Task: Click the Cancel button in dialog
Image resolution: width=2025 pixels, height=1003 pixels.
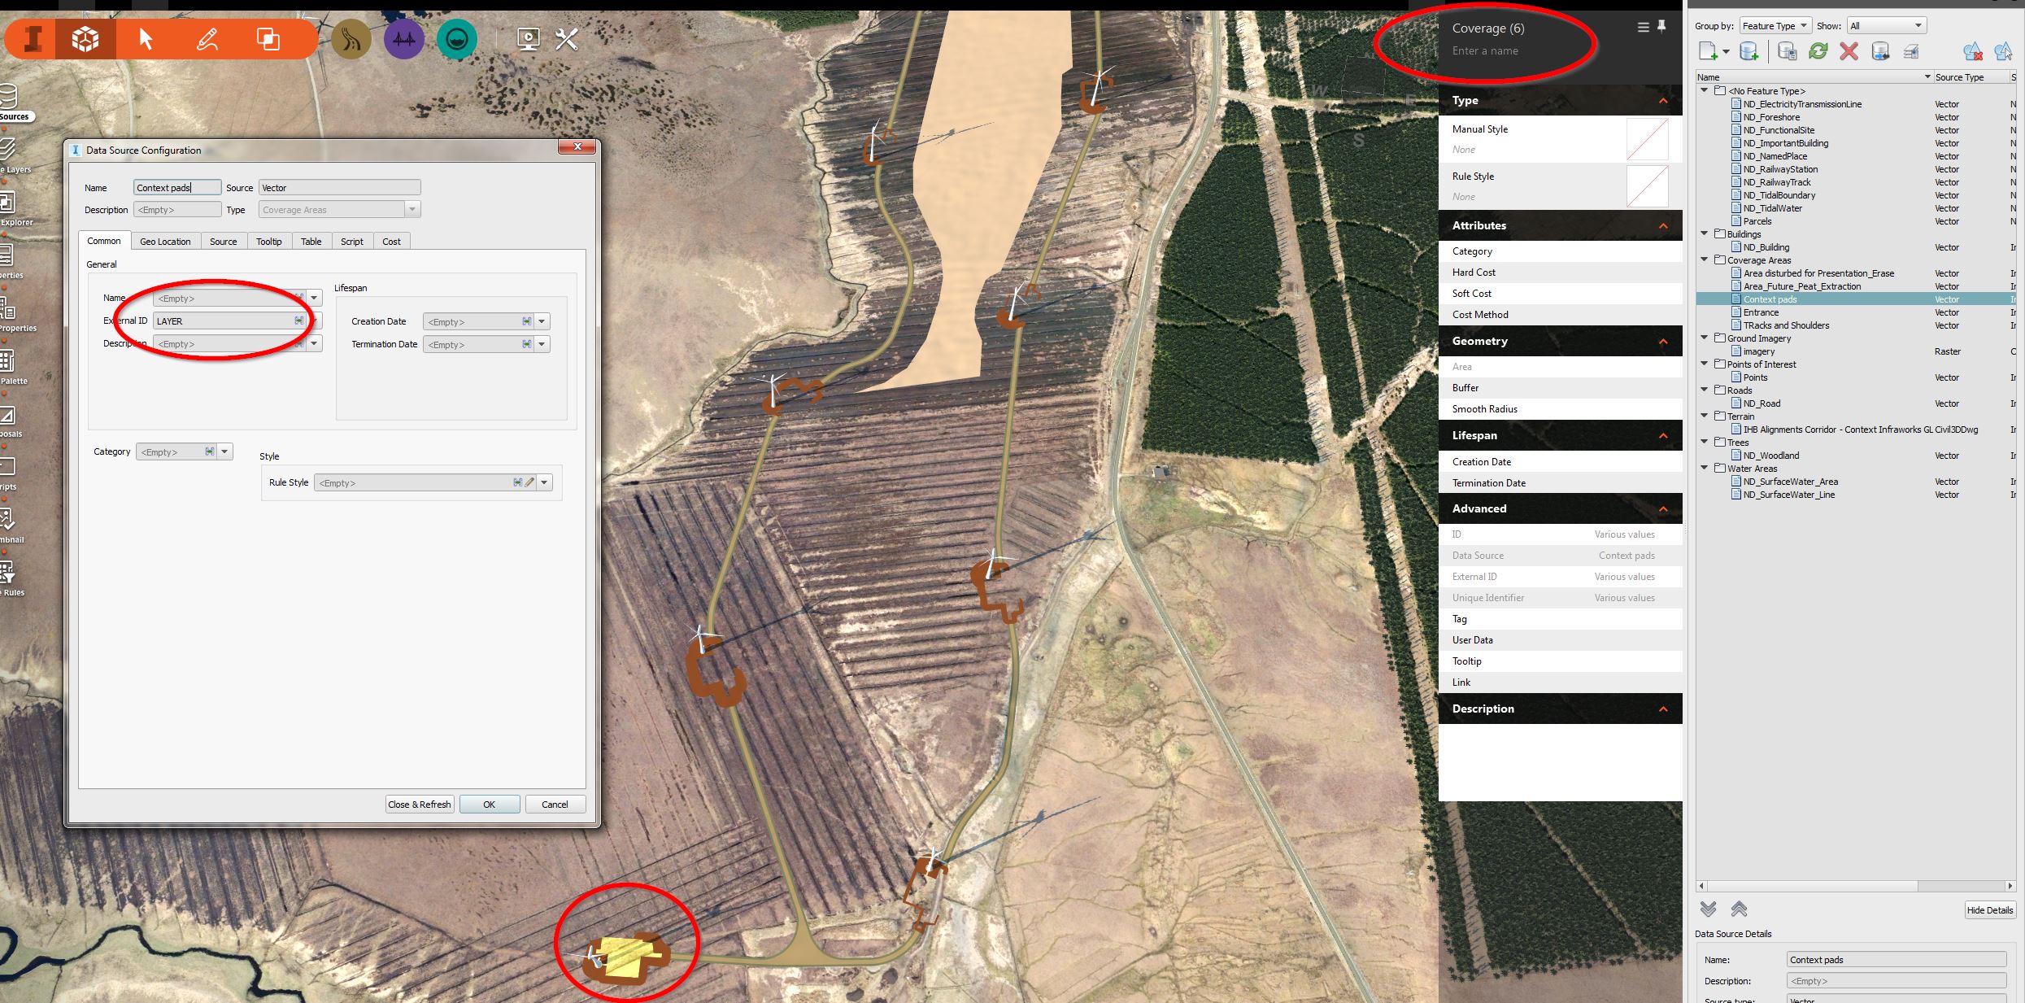Action: 555,805
